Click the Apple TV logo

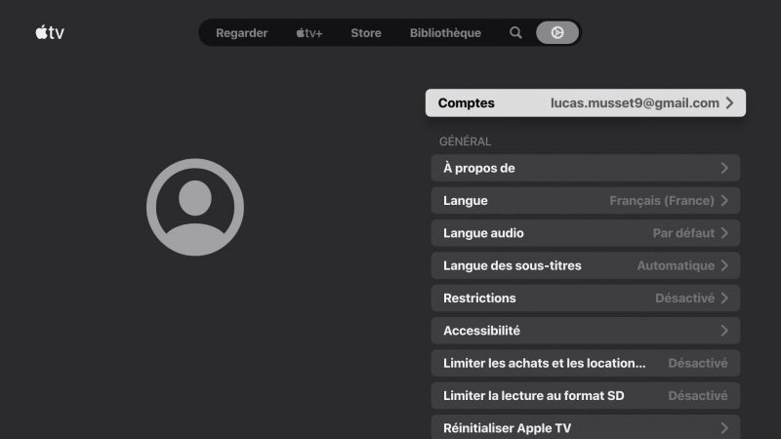[x=50, y=32]
